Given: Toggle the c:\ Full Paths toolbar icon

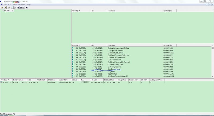Looking at the screenshot, I should (x=9, y=7).
